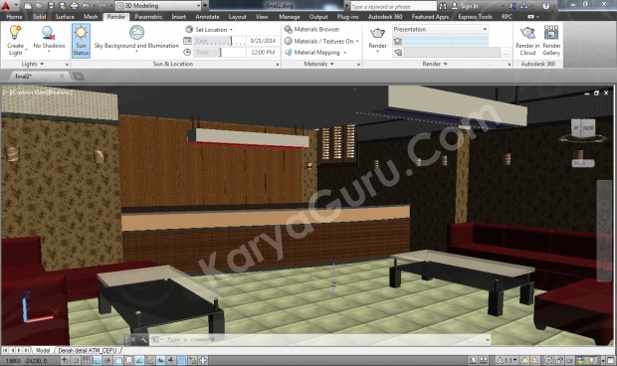617x366 pixels.
Task: Click the Undo arrow in quick access toolbar
Action: click(86, 6)
